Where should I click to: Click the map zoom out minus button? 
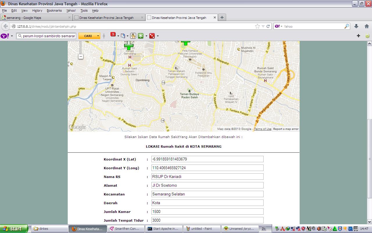81,57
